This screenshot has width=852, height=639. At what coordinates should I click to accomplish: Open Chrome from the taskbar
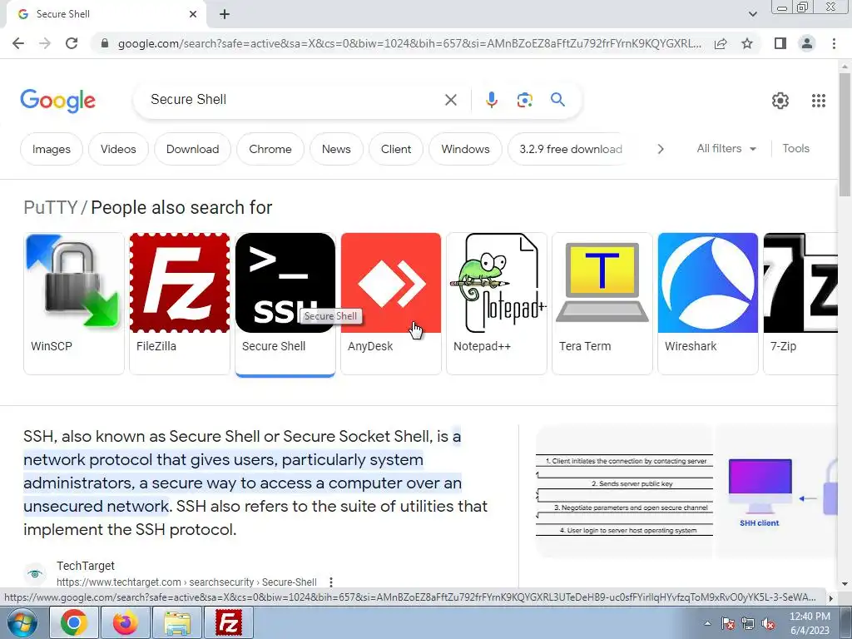[74, 622]
